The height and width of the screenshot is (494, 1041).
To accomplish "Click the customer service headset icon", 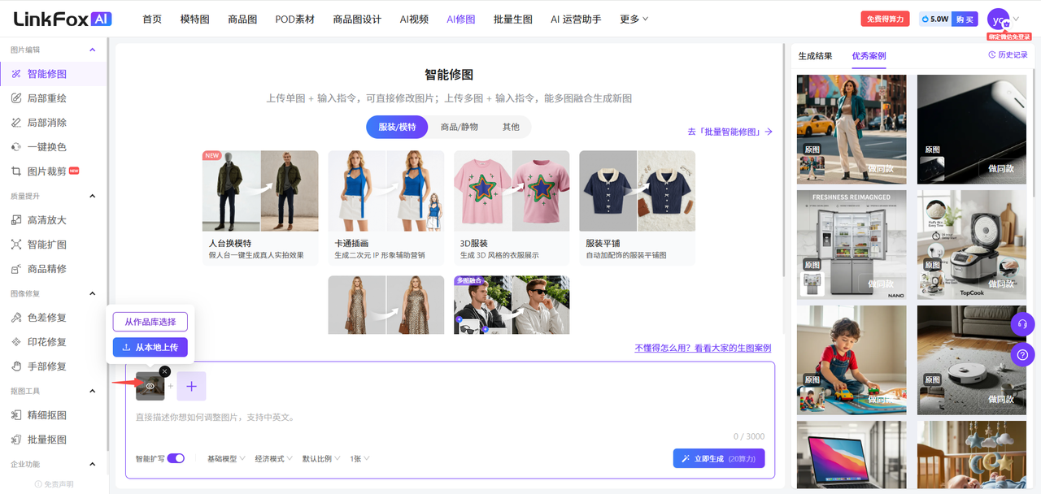I will 1023,324.
